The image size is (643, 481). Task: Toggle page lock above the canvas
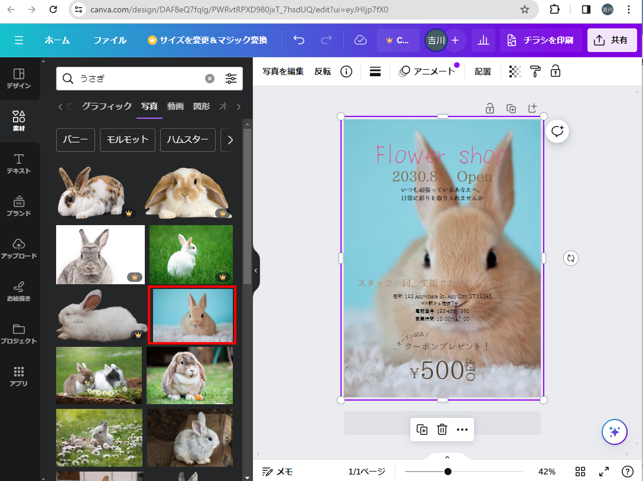click(490, 108)
